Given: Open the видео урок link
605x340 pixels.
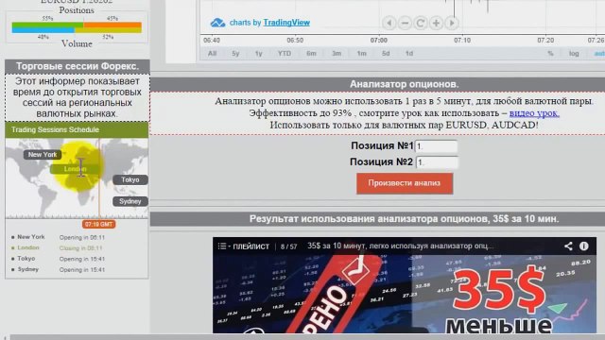Looking at the screenshot, I should point(534,113).
